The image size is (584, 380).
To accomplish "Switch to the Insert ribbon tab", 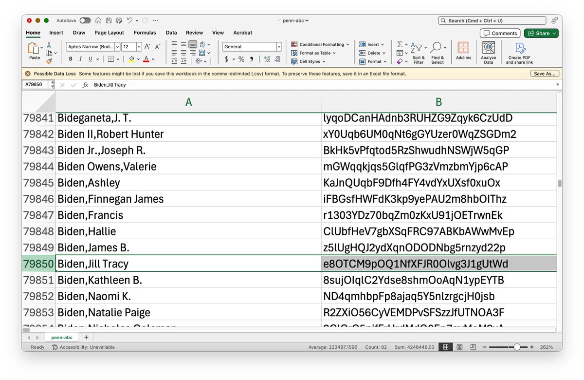I will (56, 33).
